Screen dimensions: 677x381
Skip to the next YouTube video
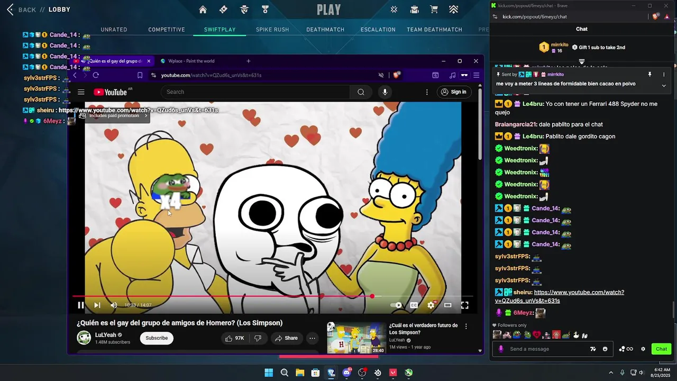(97, 305)
